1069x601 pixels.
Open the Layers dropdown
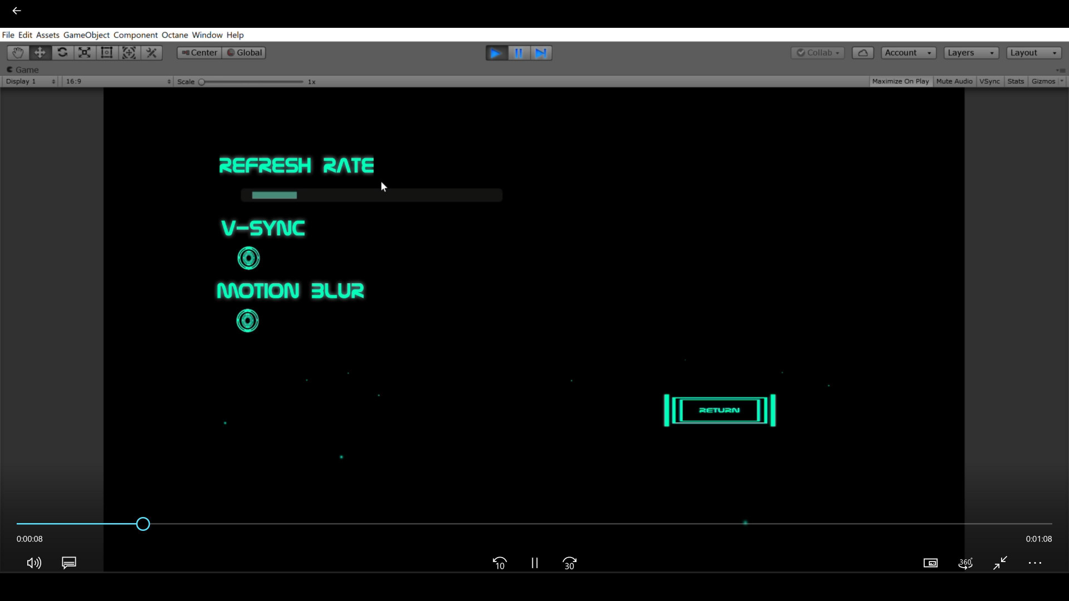point(972,53)
